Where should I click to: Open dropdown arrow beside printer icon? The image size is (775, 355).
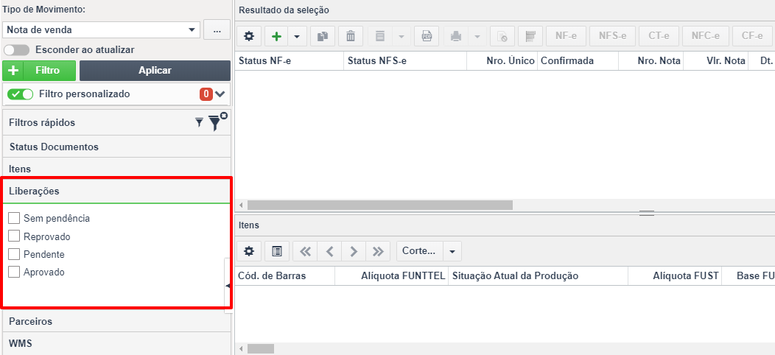click(477, 36)
